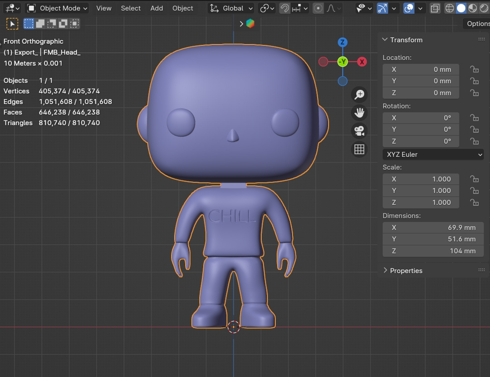Viewport: 490px width, 377px height.
Task: Open the XYZ Euler rotation mode dropdown
Action: (433, 154)
